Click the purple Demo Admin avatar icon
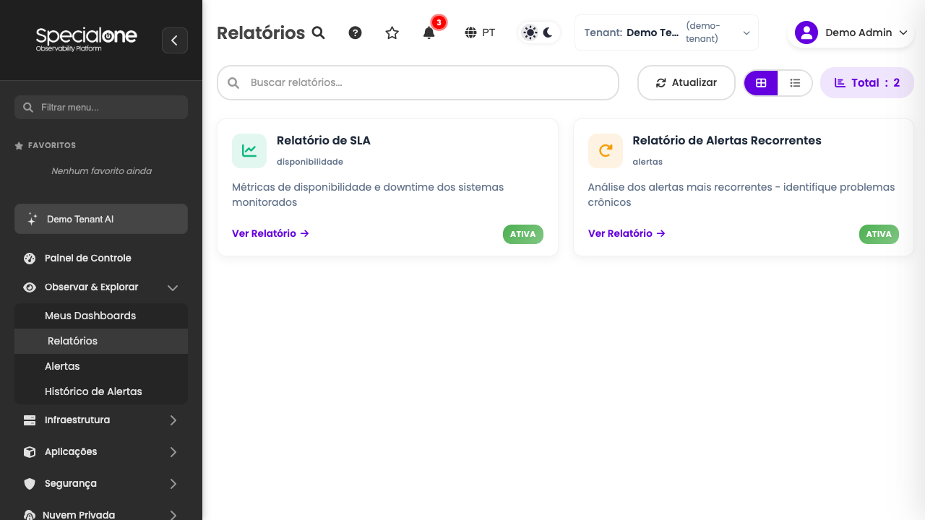Screen dimensions: 925x520 pos(806,32)
